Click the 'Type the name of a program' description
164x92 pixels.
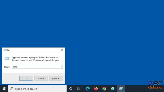36,59
